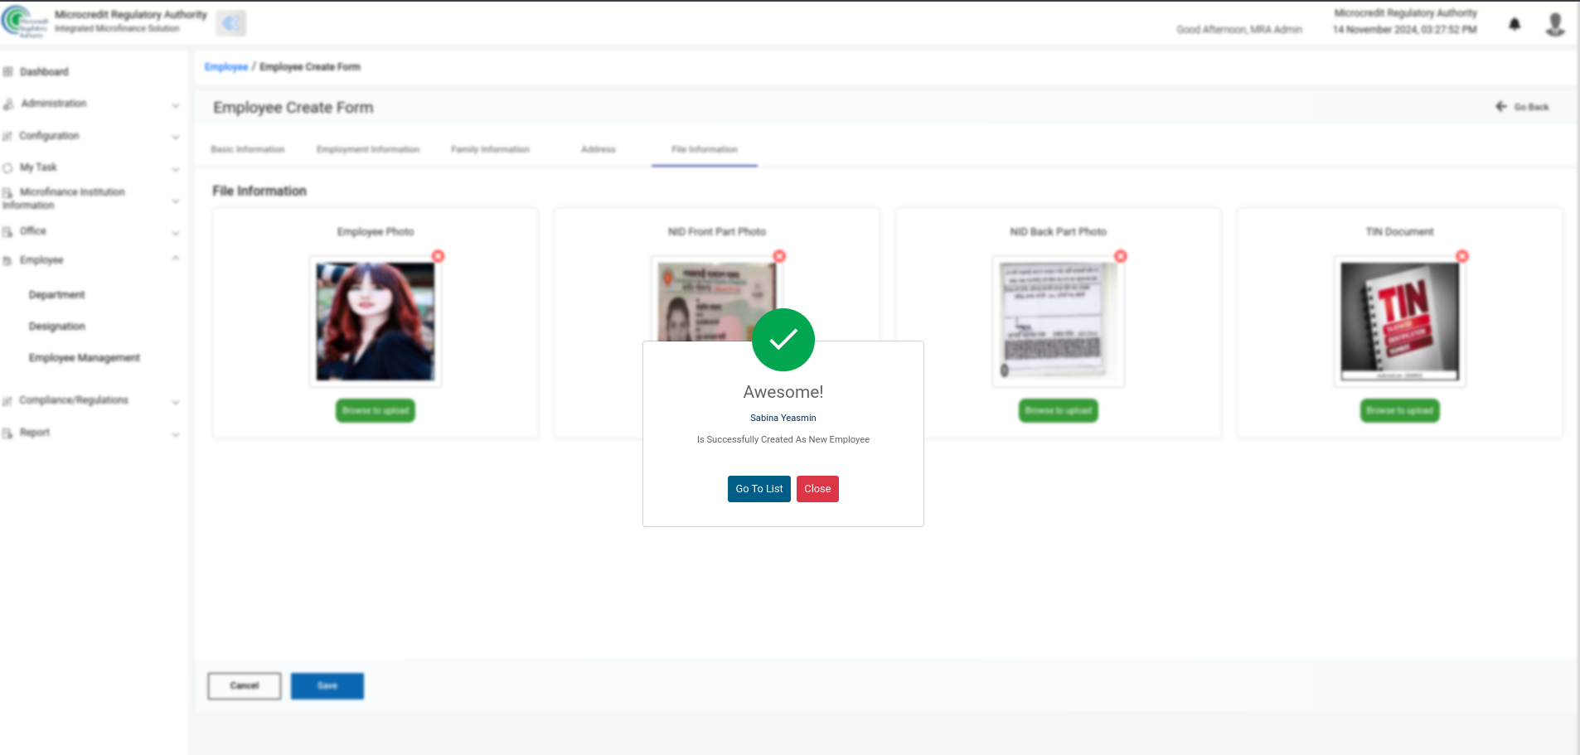Click the green success checkmark icon

tap(783, 340)
